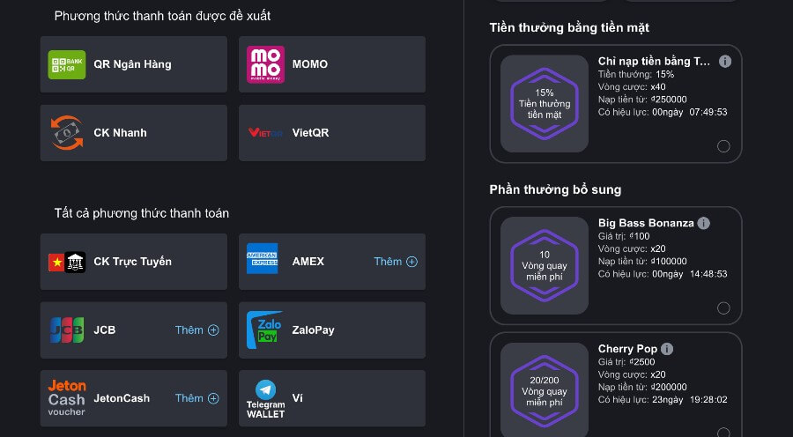Click the CK Nhanh transfer icon
The height and width of the screenshot is (437, 793).
coord(67,133)
